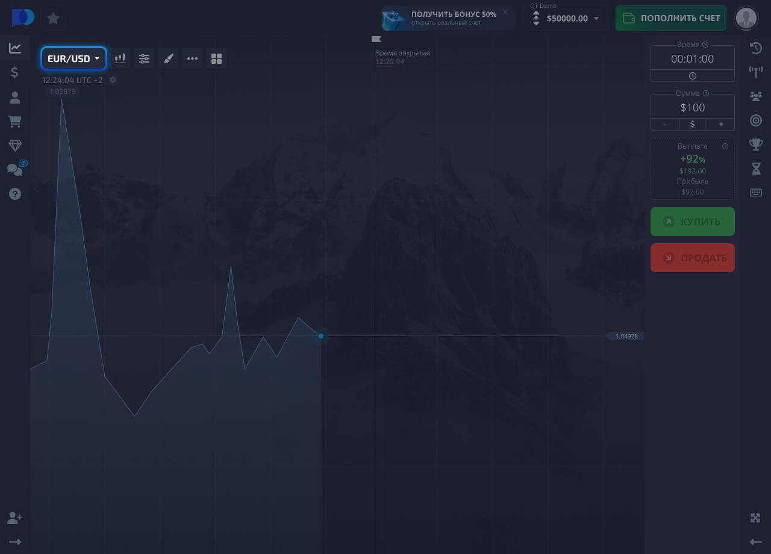Image resolution: width=771 pixels, height=554 pixels.
Task: Click the red ПРОДАТЬ sell button
Action: tap(693, 258)
